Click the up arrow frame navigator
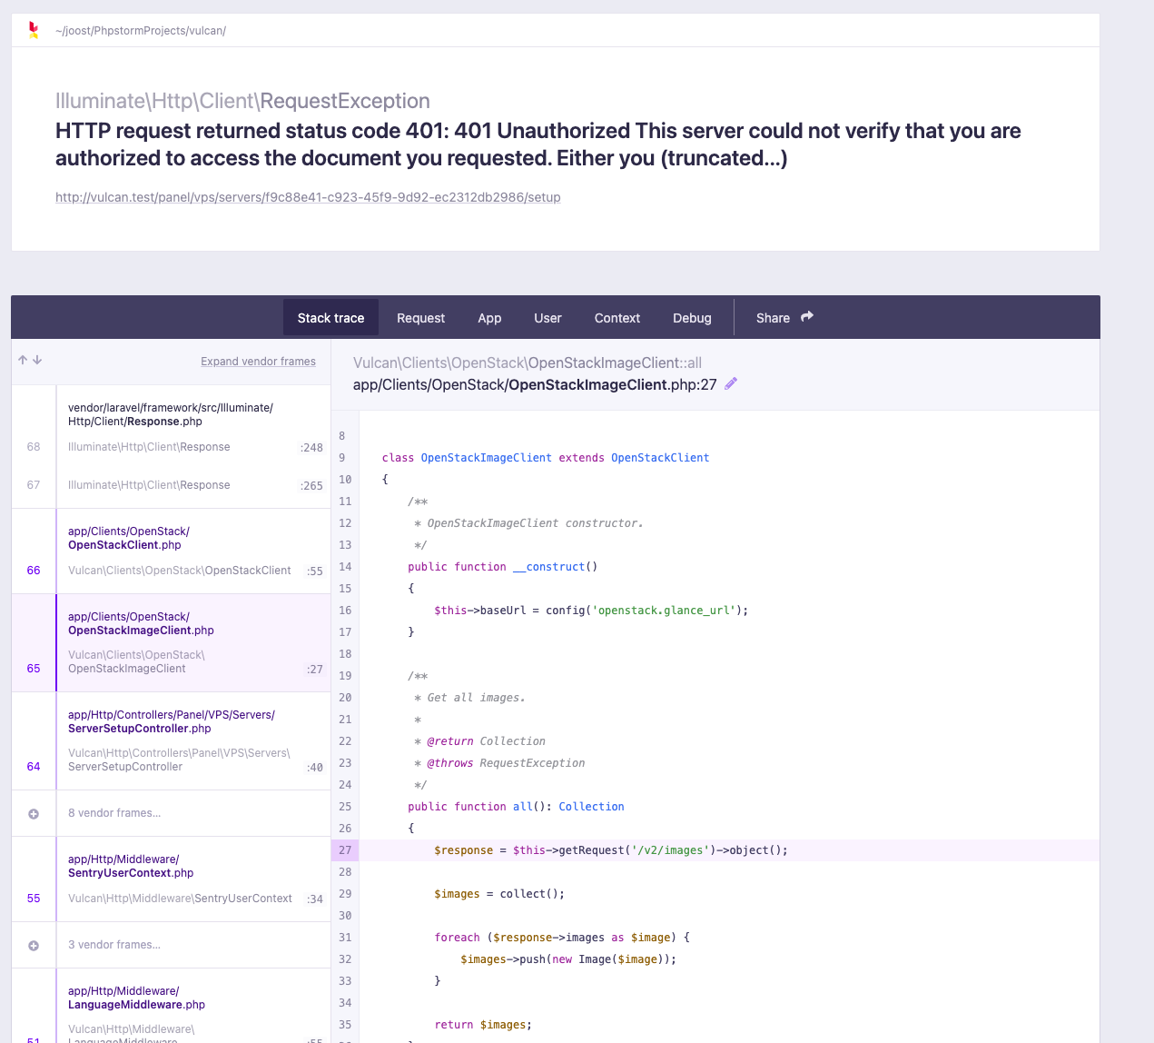The height and width of the screenshot is (1043, 1154). coord(23,360)
